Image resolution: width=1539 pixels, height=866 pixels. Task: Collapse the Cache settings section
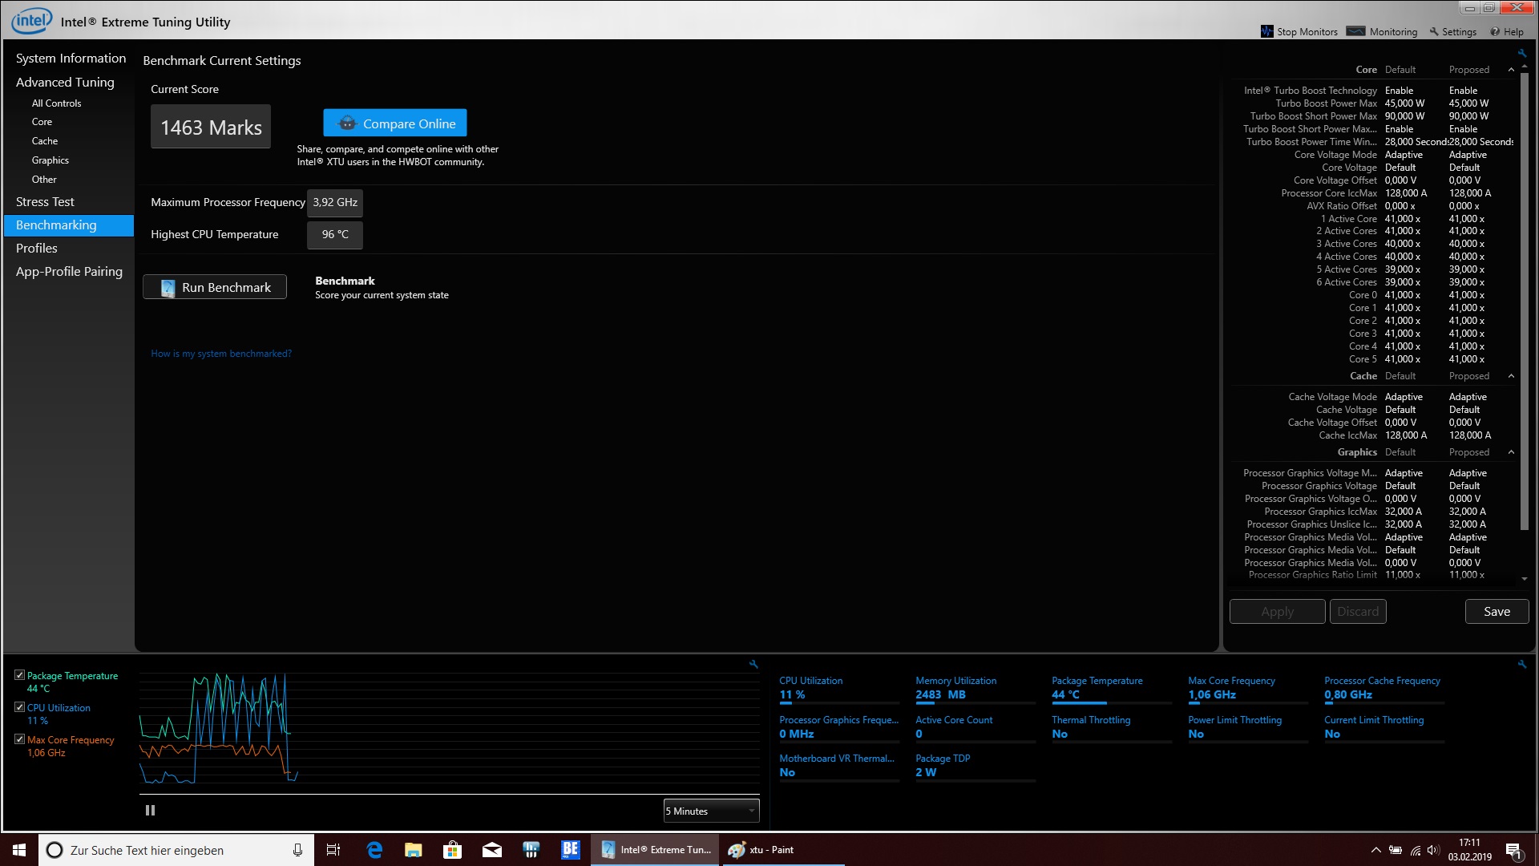tap(1511, 376)
